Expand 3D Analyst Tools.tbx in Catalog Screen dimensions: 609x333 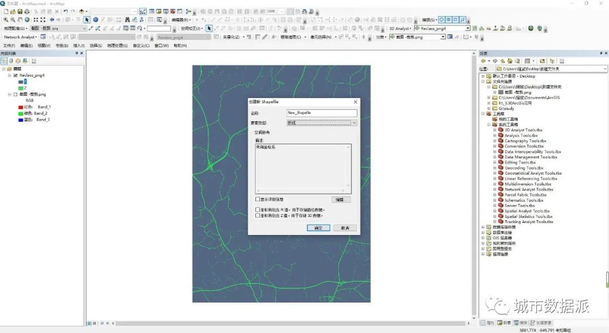[495, 130]
